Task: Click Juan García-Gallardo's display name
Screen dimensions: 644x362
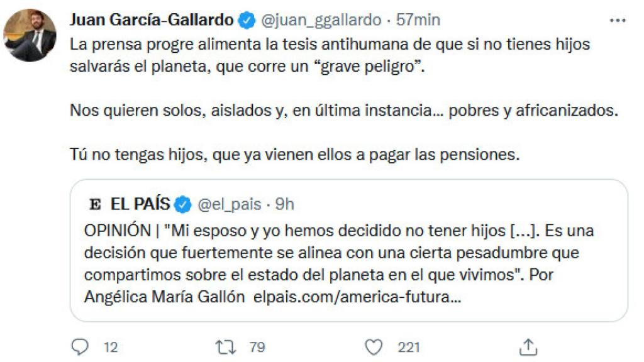Action: click(x=151, y=19)
